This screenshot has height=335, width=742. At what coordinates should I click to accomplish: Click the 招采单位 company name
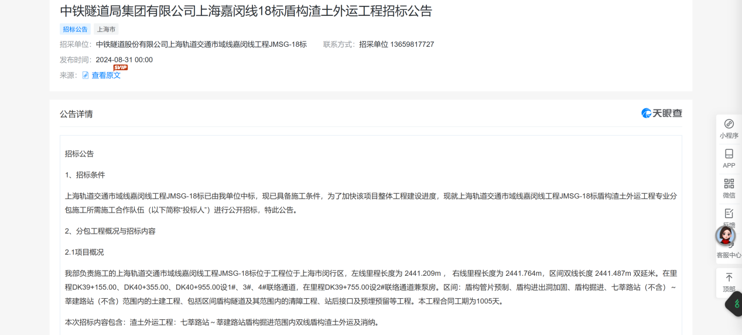pos(201,45)
